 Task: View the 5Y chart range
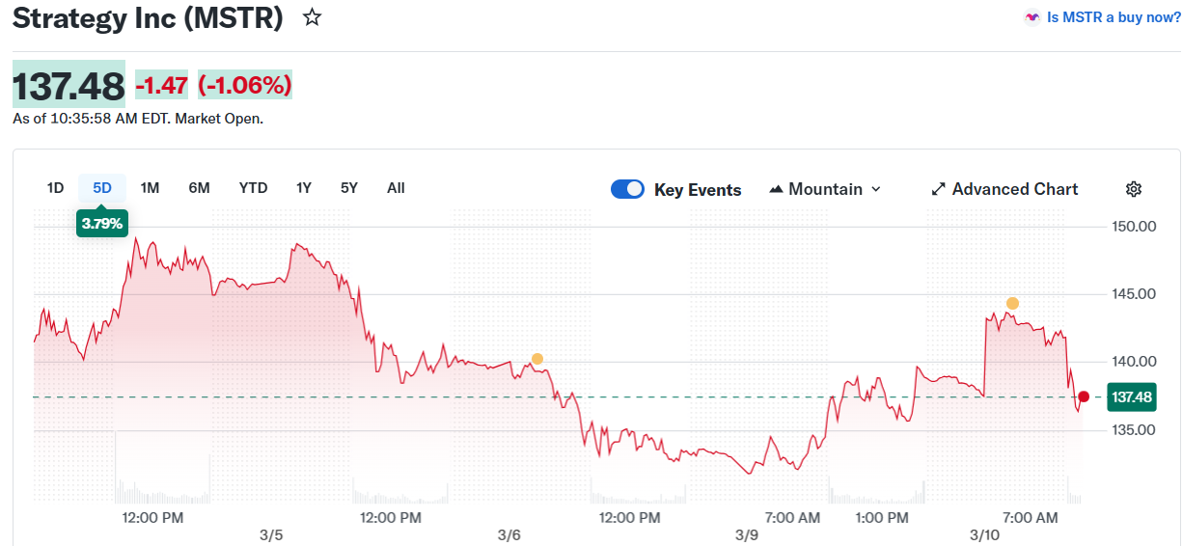point(349,188)
